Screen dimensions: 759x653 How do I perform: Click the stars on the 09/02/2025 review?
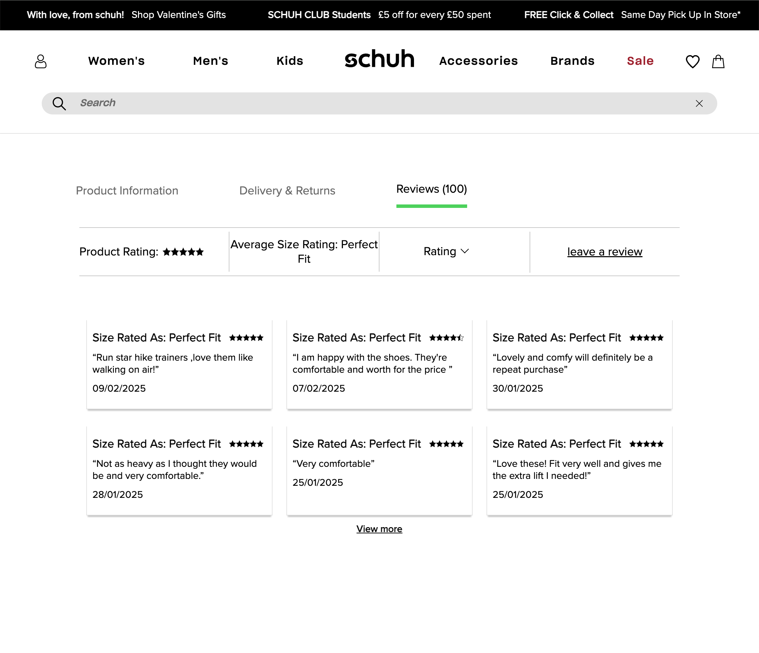click(247, 338)
